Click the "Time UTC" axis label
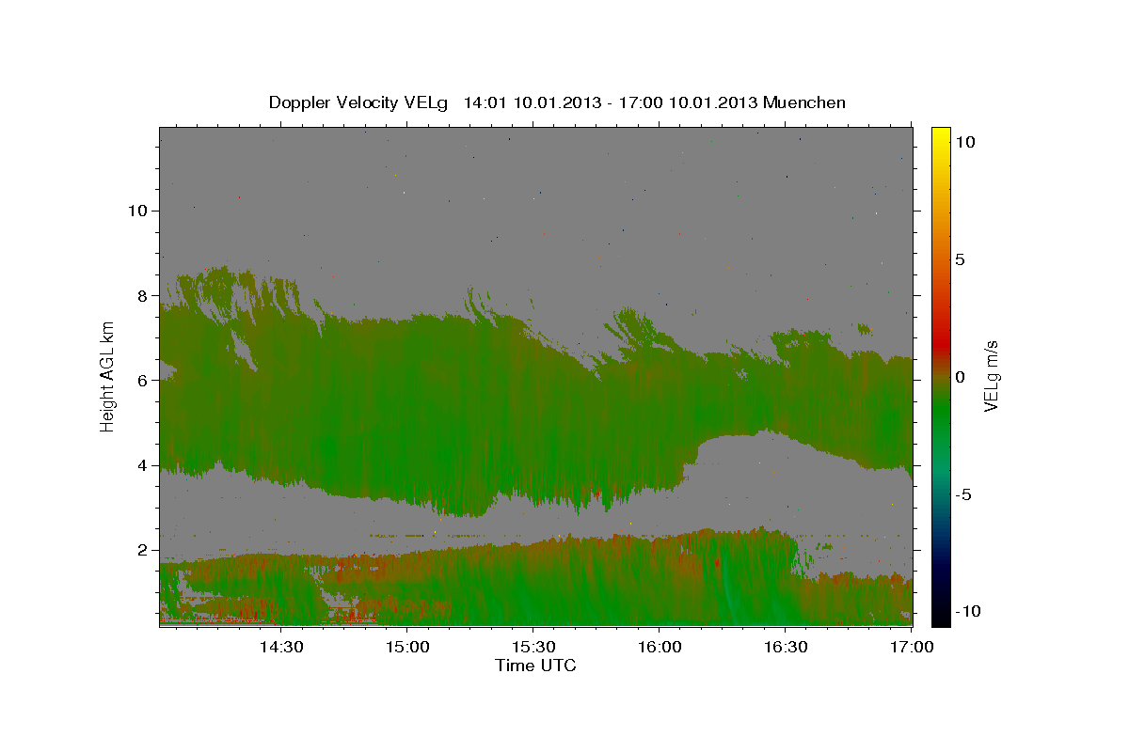 [x=535, y=666]
